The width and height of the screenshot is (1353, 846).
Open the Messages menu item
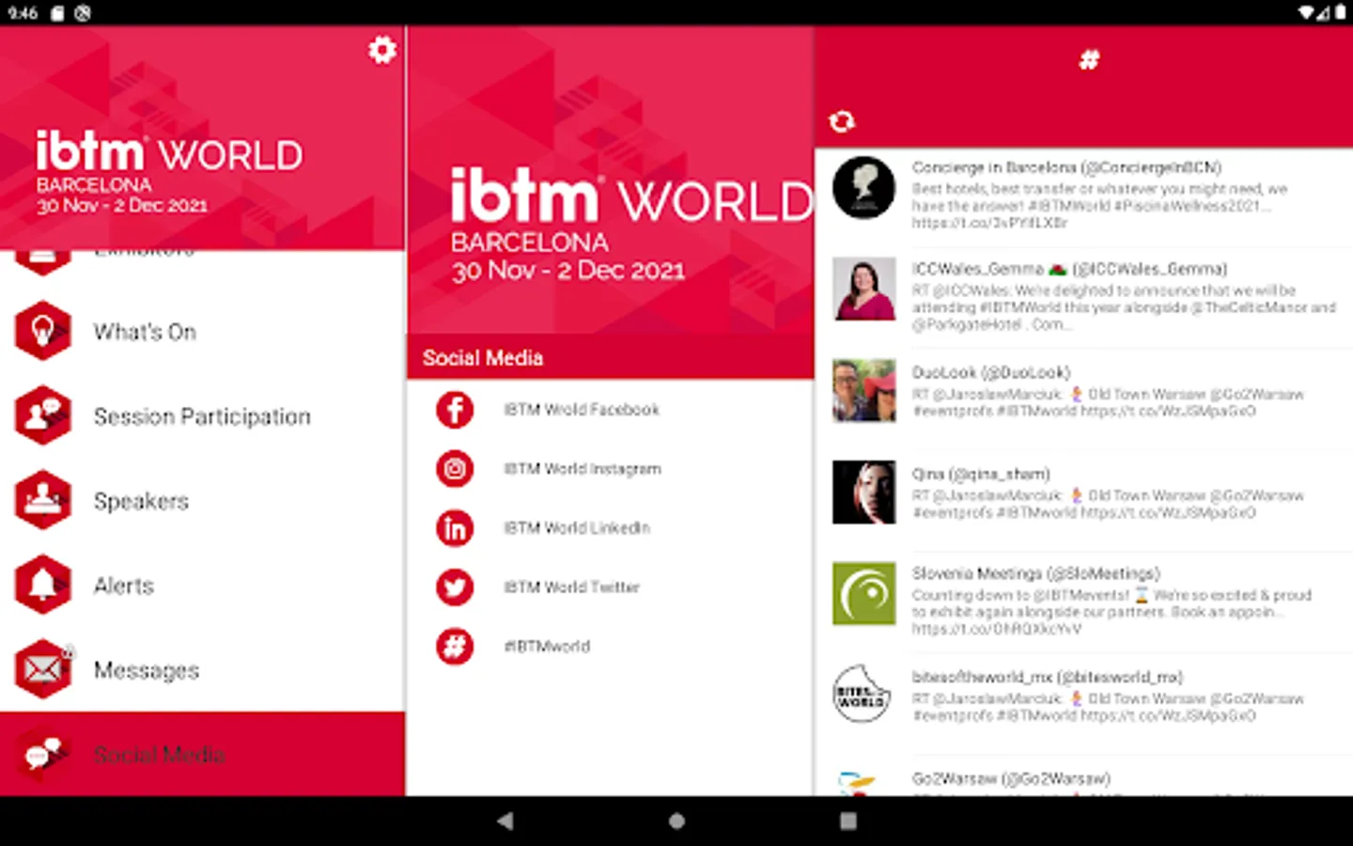203,670
